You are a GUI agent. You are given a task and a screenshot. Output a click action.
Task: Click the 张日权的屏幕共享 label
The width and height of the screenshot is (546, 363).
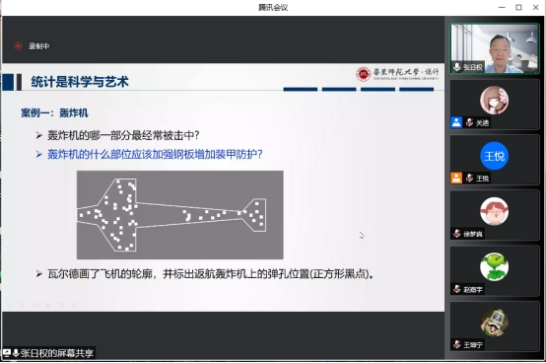57,353
